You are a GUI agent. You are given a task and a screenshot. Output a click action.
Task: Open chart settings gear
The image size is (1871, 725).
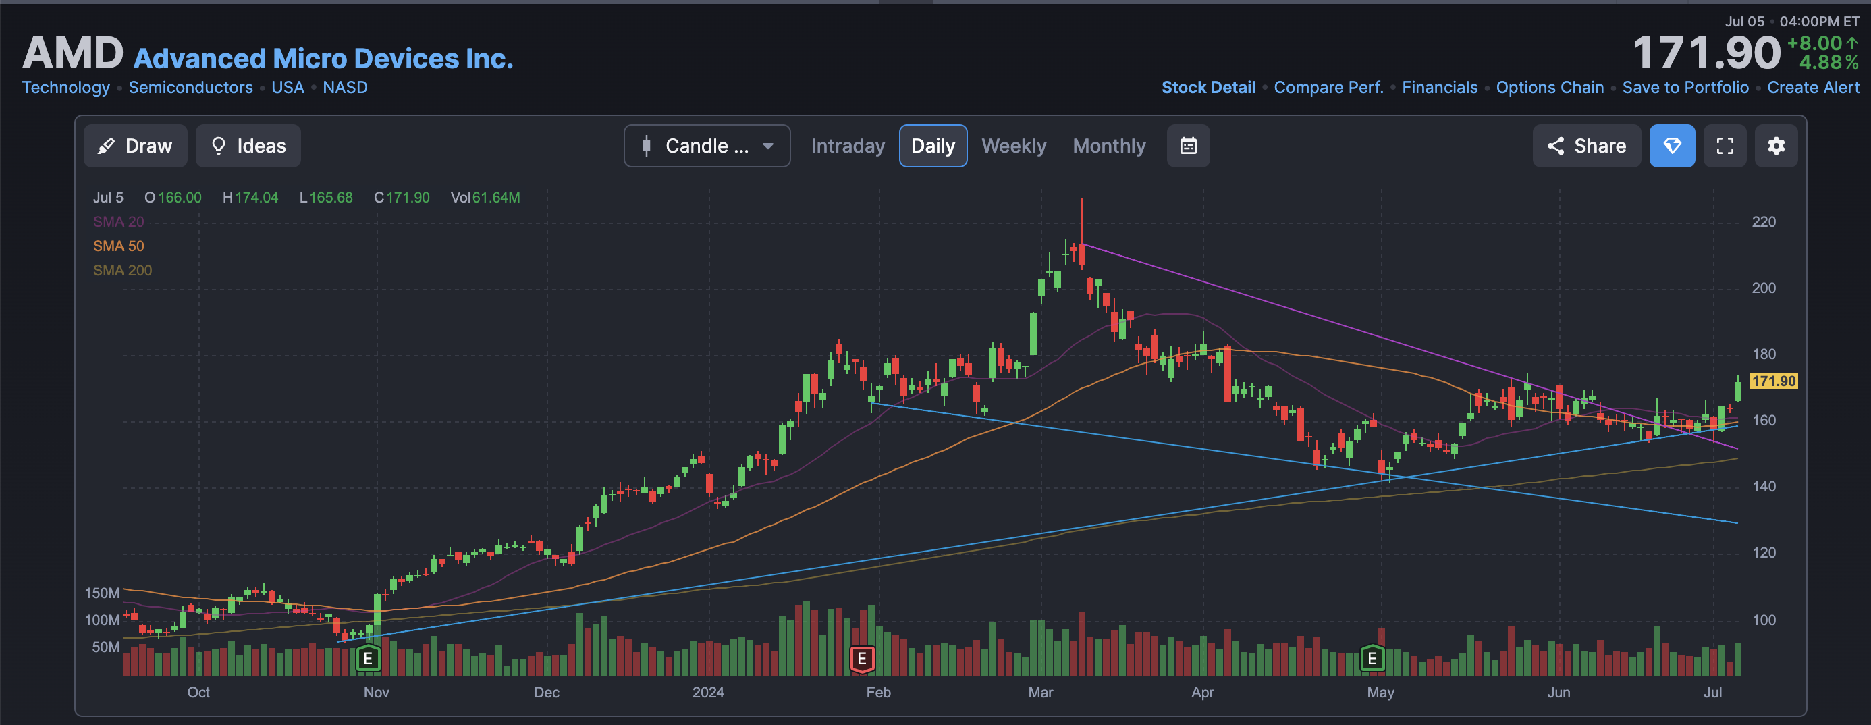click(x=1776, y=146)
